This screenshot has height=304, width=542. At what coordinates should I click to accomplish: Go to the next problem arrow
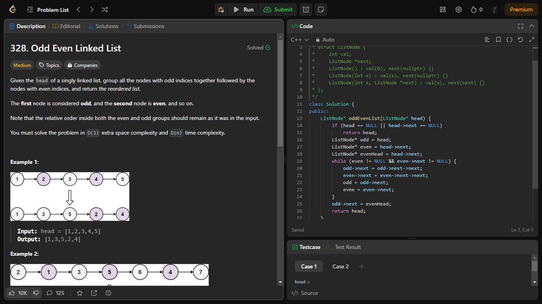tap(92, 9)
